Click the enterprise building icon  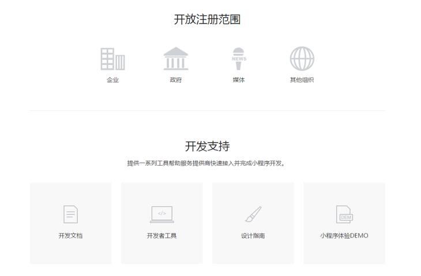click(x=112, y=59)
